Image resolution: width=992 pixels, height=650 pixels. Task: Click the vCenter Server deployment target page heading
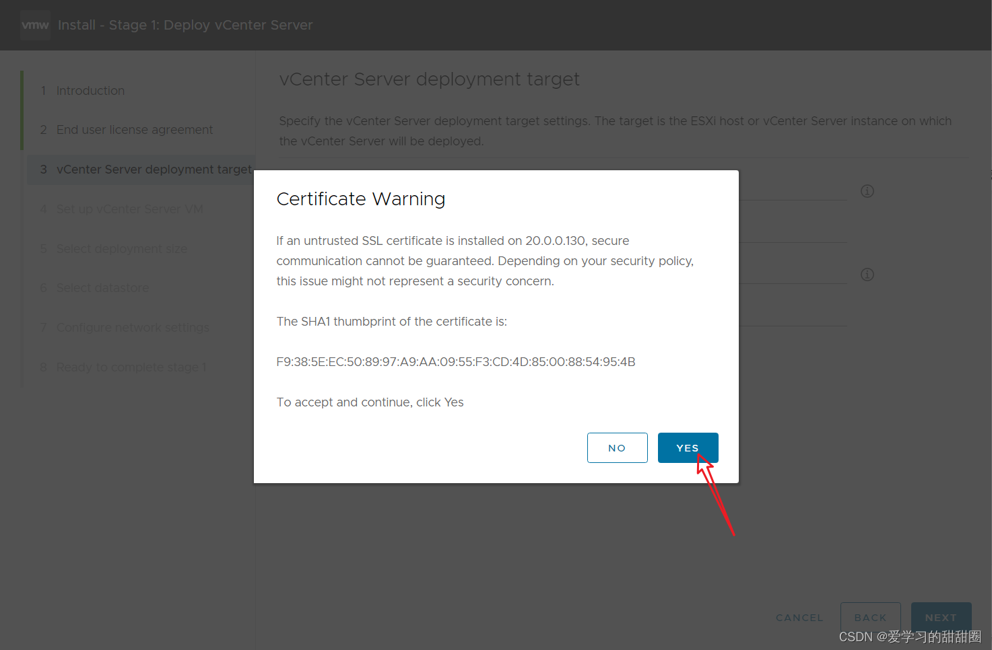[430, 79]
